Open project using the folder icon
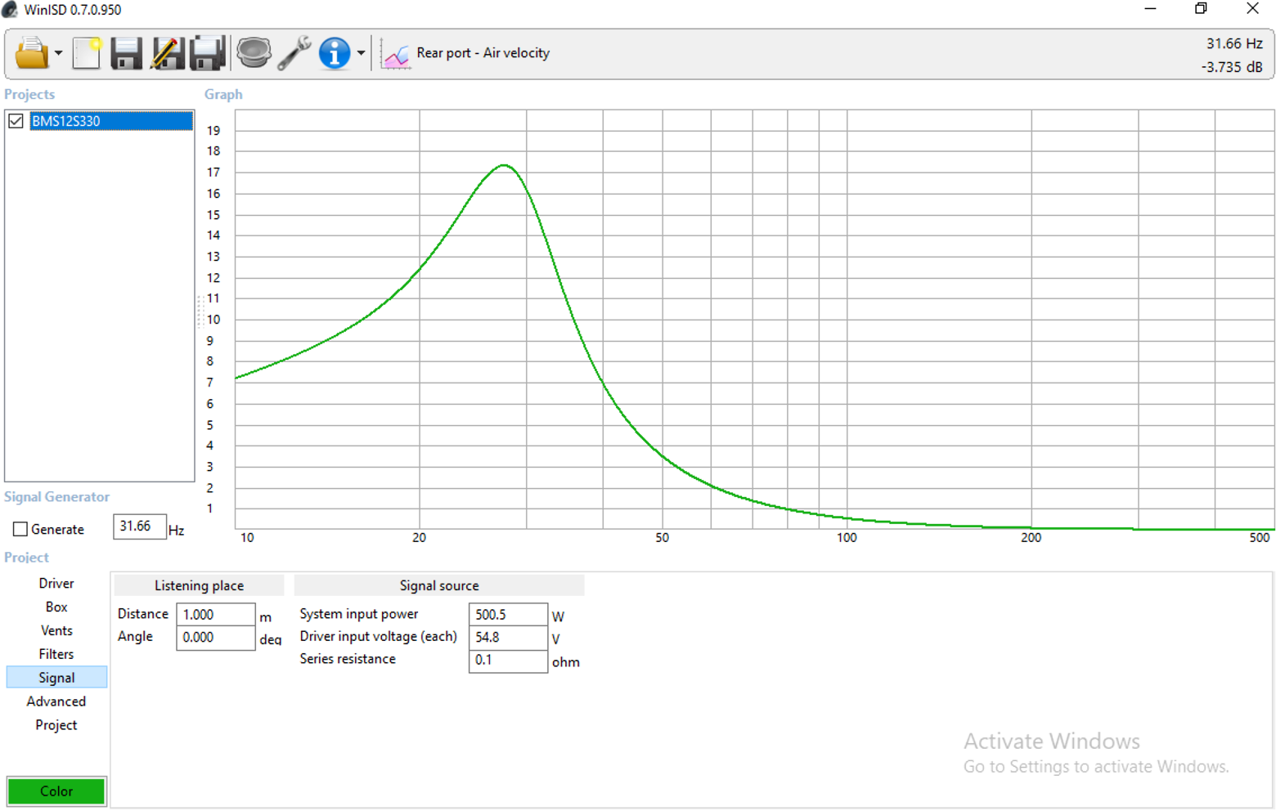Image resolution: width=1276 pixels, height=811 pixels. (x=31, y=53)
